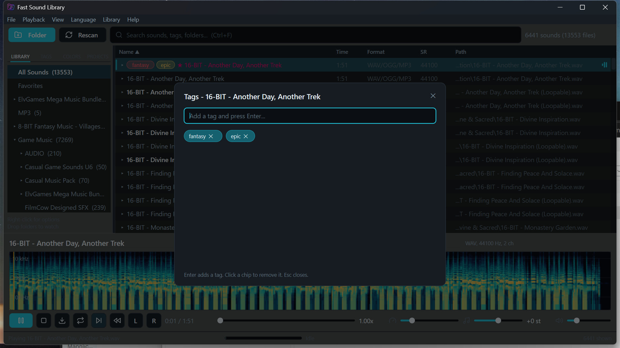The height and width of the screenshot is (348, 620).
Task: Click the Rescan button
Action: point(82,35)
